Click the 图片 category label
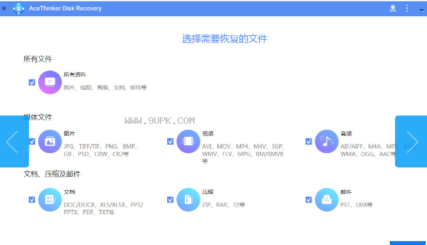427x245 pixels. [69, 134]
